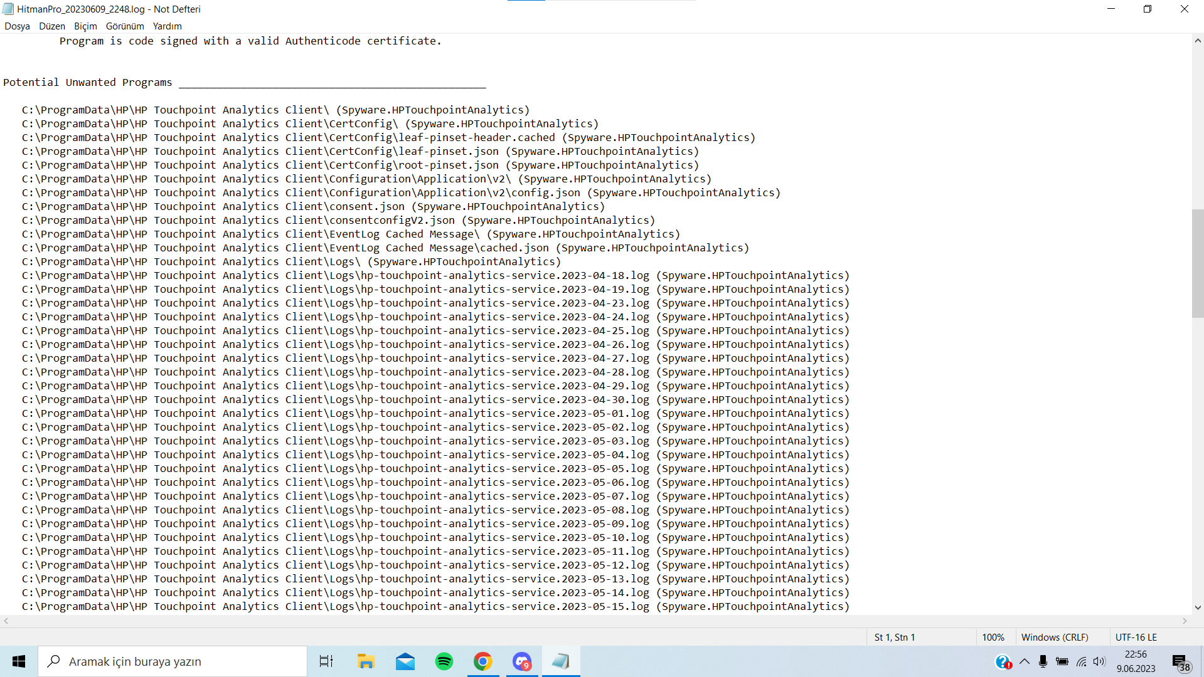Click the vertical scrollbar thumb

pos(1198,264)
